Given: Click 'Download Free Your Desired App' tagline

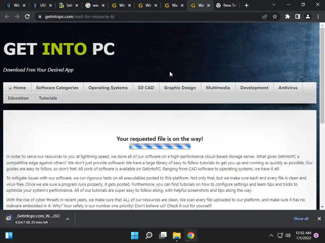Looking at the screenshot, I should [x=38, y=70].
